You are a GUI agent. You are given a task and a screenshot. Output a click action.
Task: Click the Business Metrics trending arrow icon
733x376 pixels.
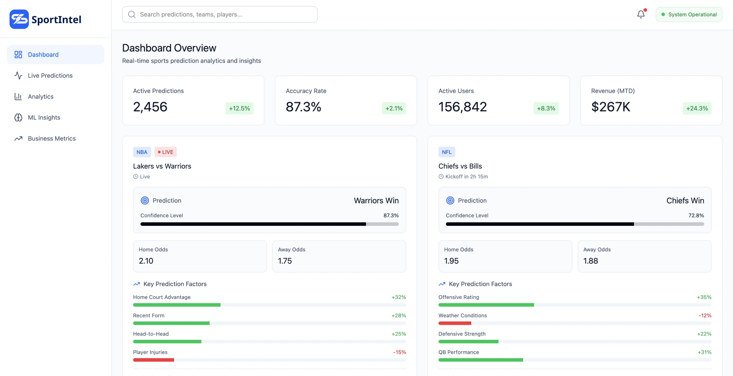18,138
